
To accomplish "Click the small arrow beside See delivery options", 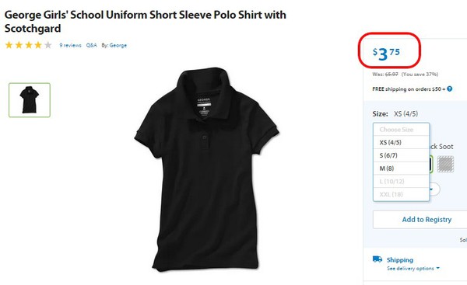I will tap(437, 268).
